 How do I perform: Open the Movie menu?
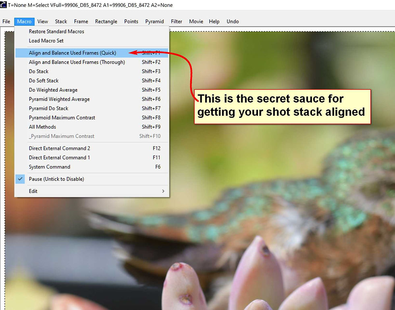tap(196, 22)
